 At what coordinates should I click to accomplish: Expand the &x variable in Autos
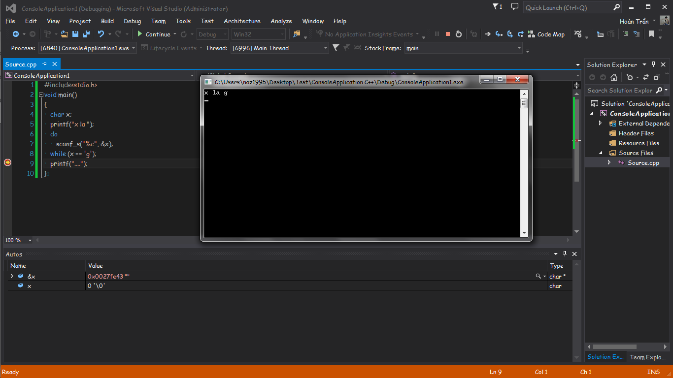pos(12,276)
